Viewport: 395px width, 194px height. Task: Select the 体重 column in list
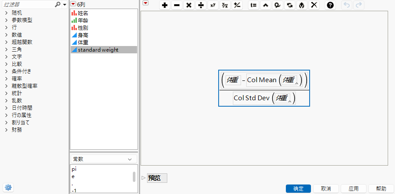104,43
